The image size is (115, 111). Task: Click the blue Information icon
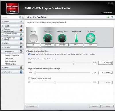tap(21, 72)
